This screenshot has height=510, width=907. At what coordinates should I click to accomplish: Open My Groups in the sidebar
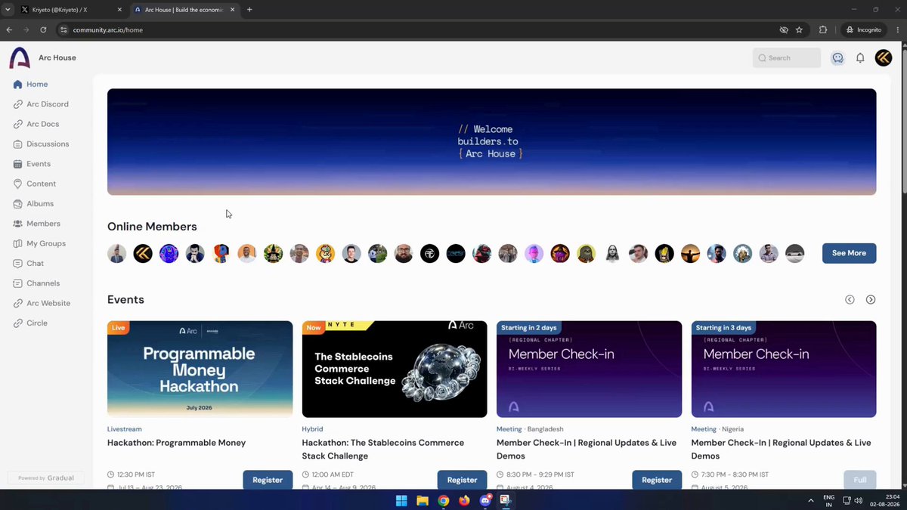tap(39, 243)
